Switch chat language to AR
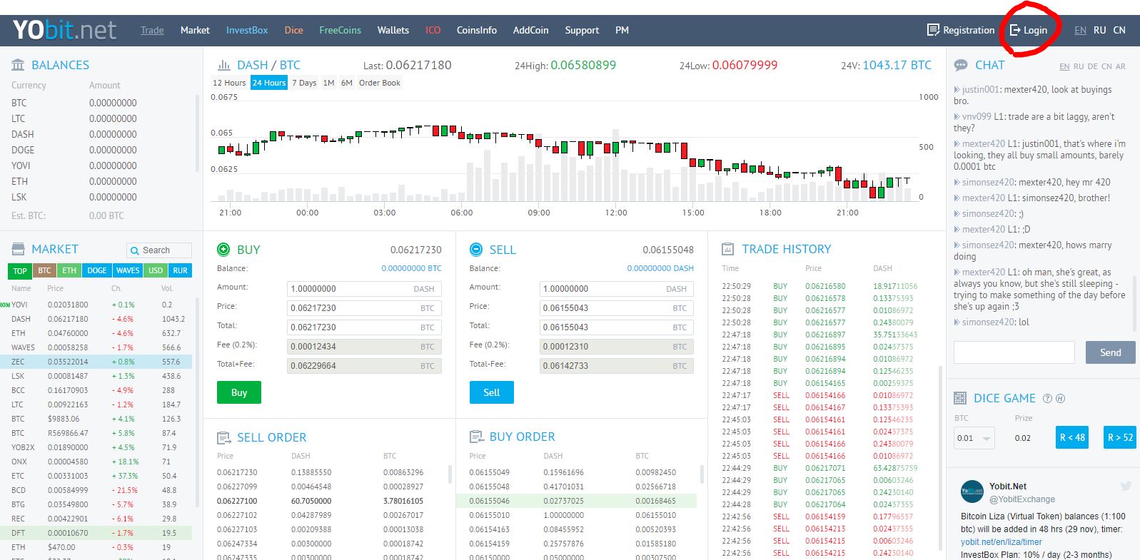The image size is (1140, 560). pyautogui.click(x=1121, y=66)
